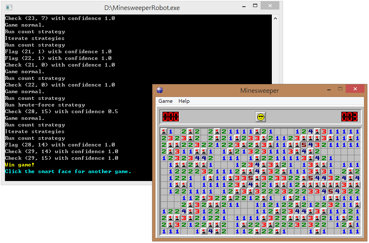The image size is (369, 243).
Task: Click the number 3 cell in the top grid row
Action: tap(324, 131)
